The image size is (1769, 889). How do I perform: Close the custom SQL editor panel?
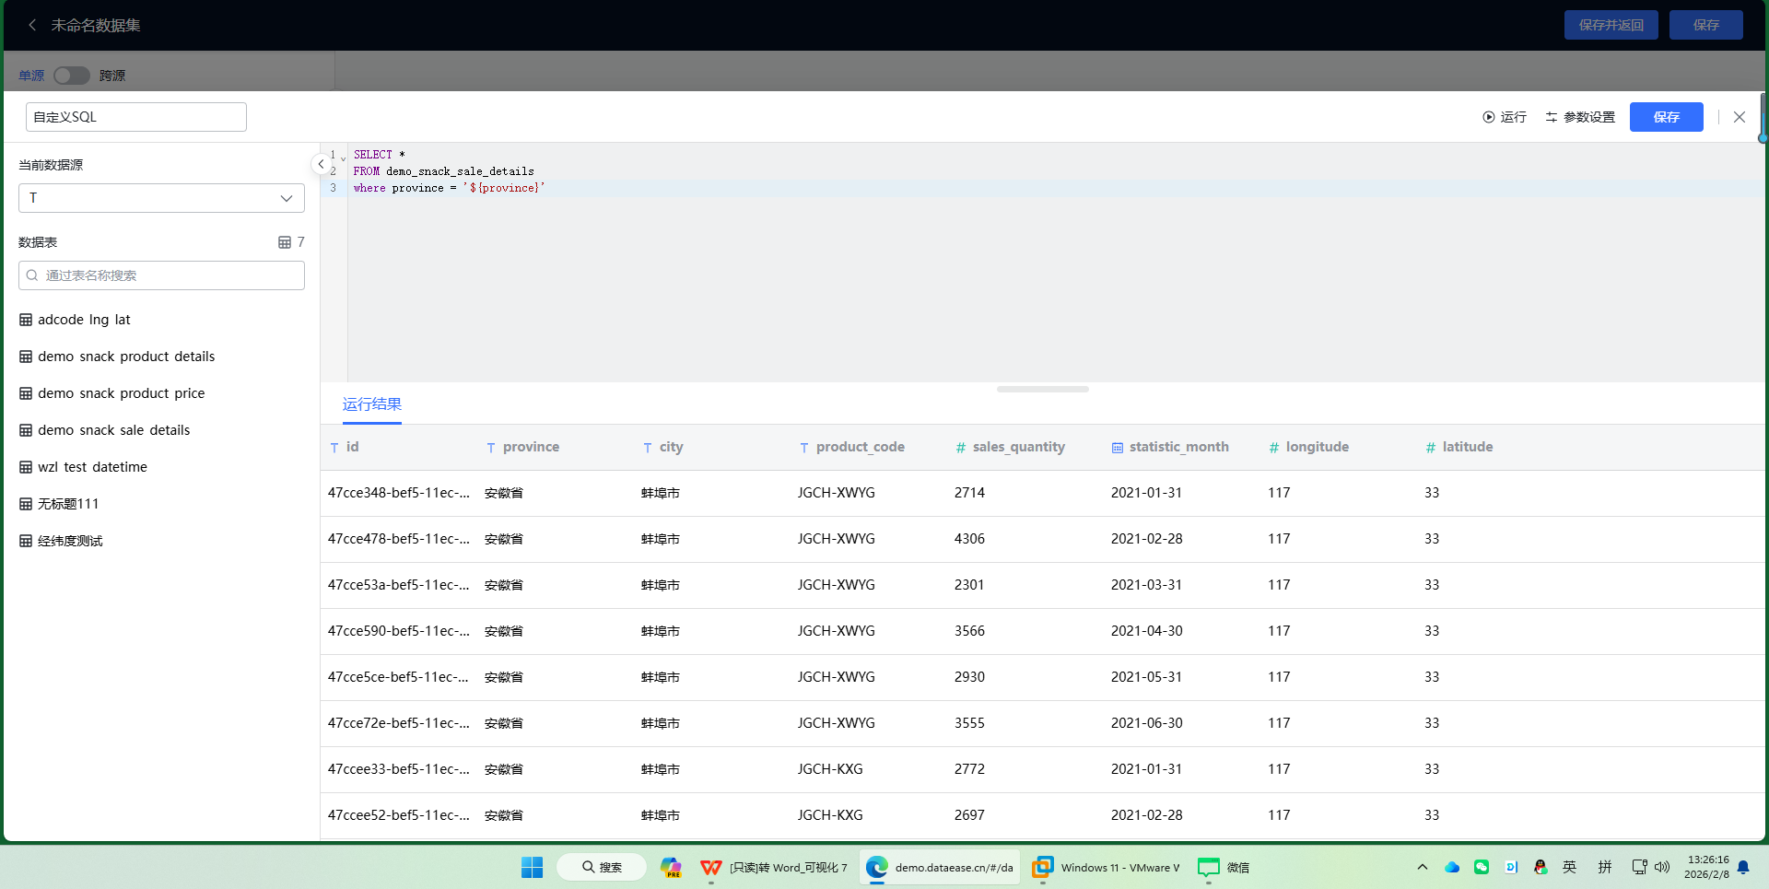point(1740,117)
